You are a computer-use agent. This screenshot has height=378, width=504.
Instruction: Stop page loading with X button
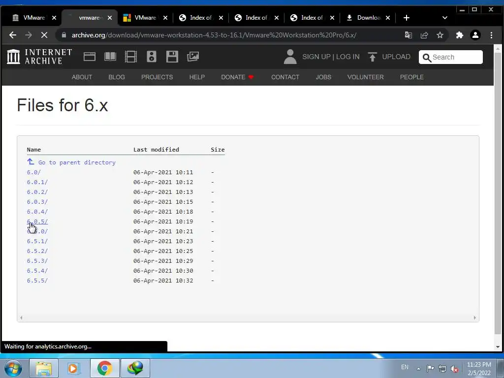44,35
